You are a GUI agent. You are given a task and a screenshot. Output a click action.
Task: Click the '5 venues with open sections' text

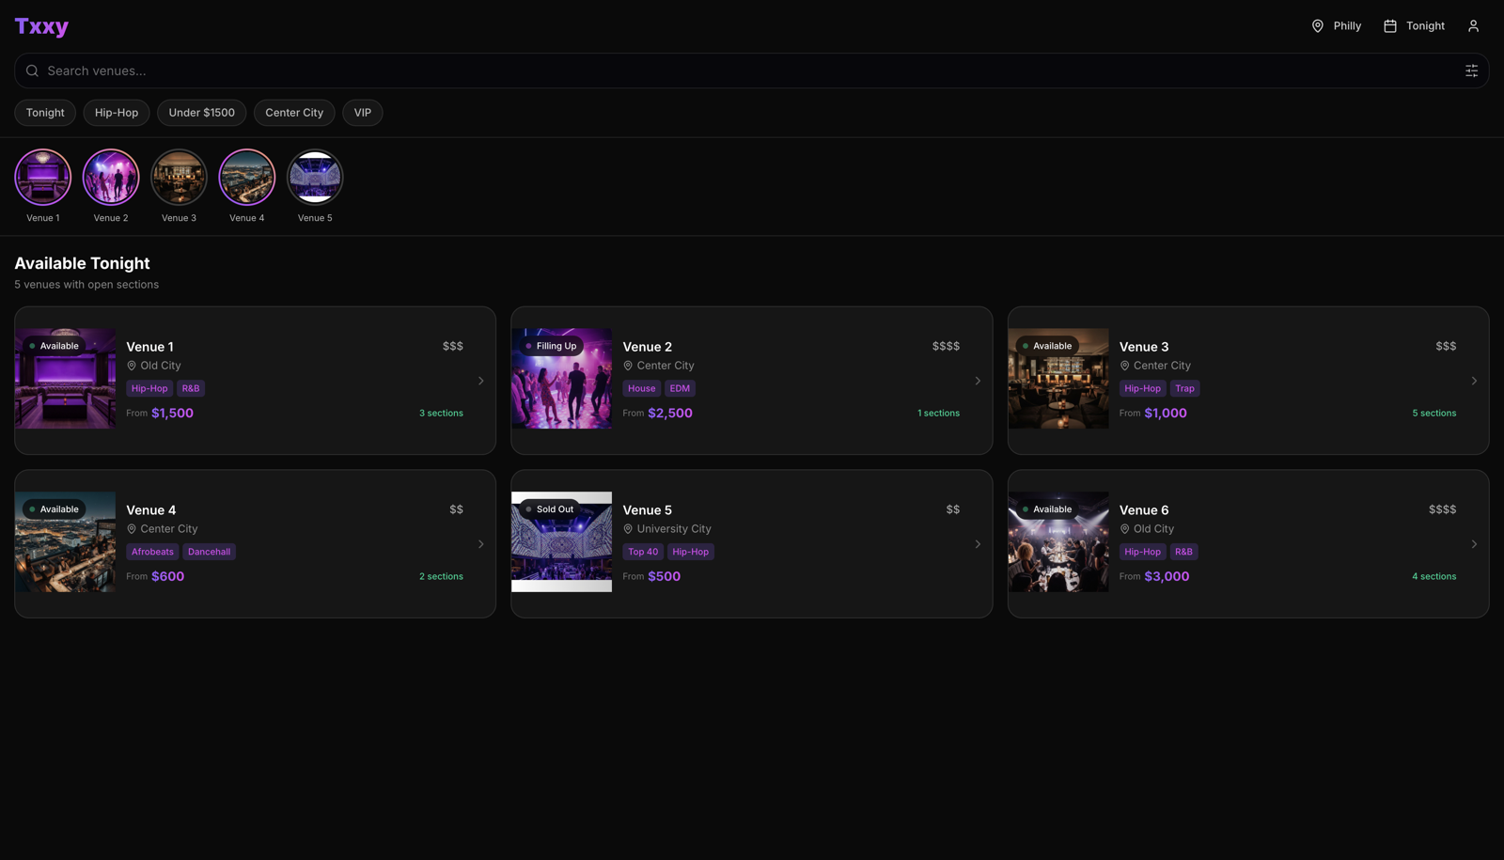(x=86, y=285)
